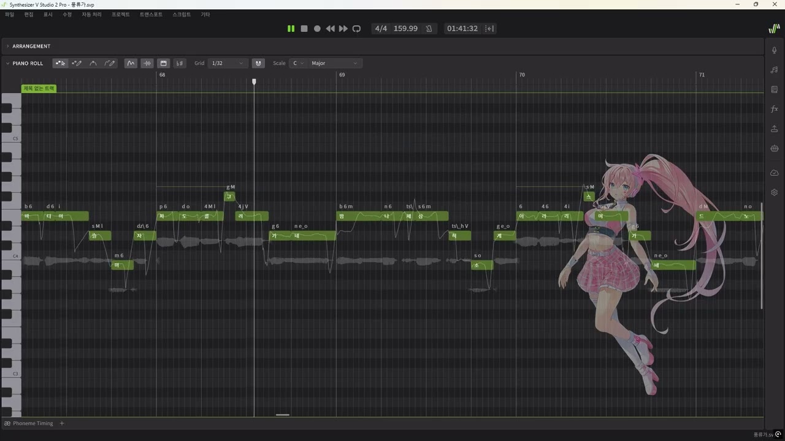Select the pitch curve pencil tool

pos(110,63)
